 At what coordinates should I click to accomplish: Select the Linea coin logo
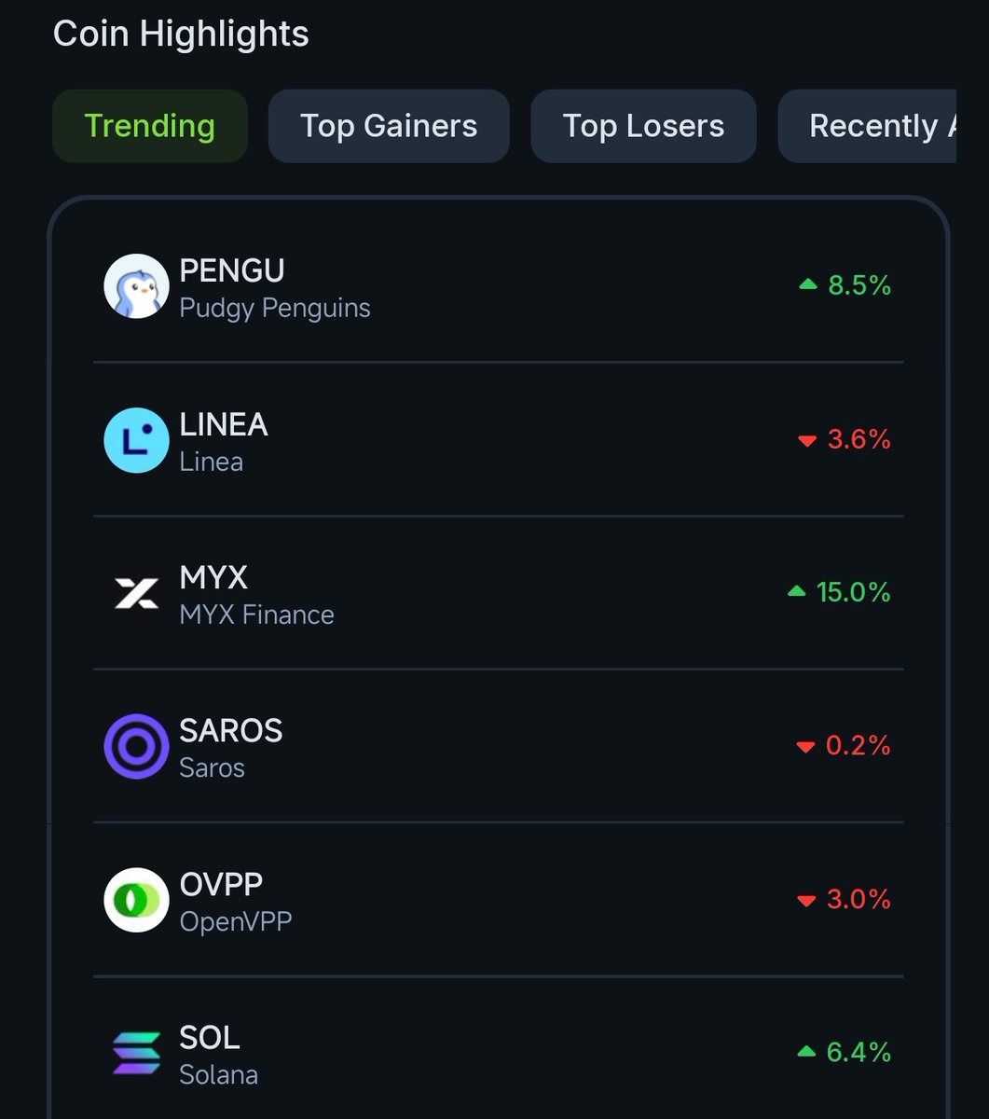point(136,440)
